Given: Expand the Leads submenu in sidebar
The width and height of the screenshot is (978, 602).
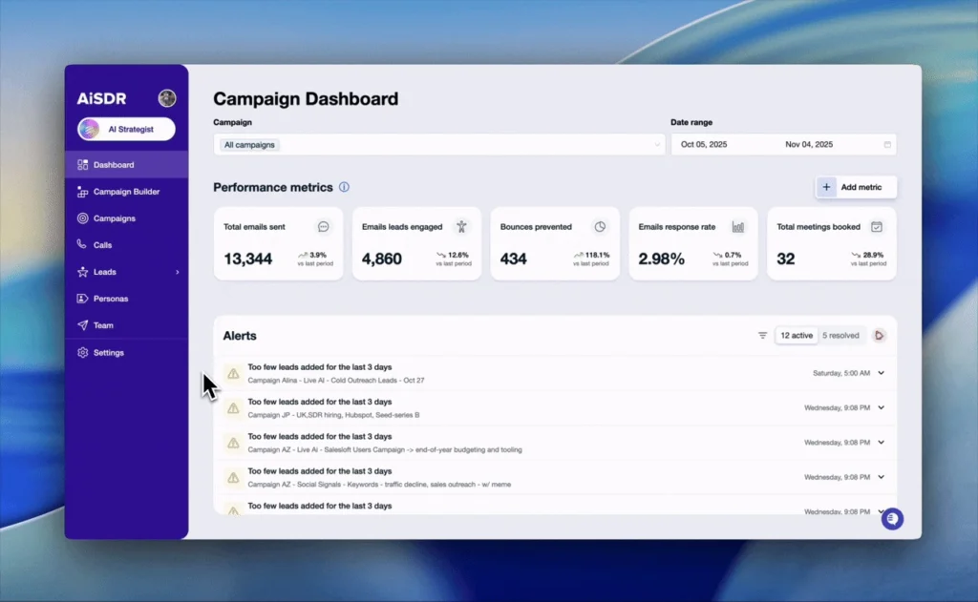Looking at the screenshot, I should click(177, 272).
